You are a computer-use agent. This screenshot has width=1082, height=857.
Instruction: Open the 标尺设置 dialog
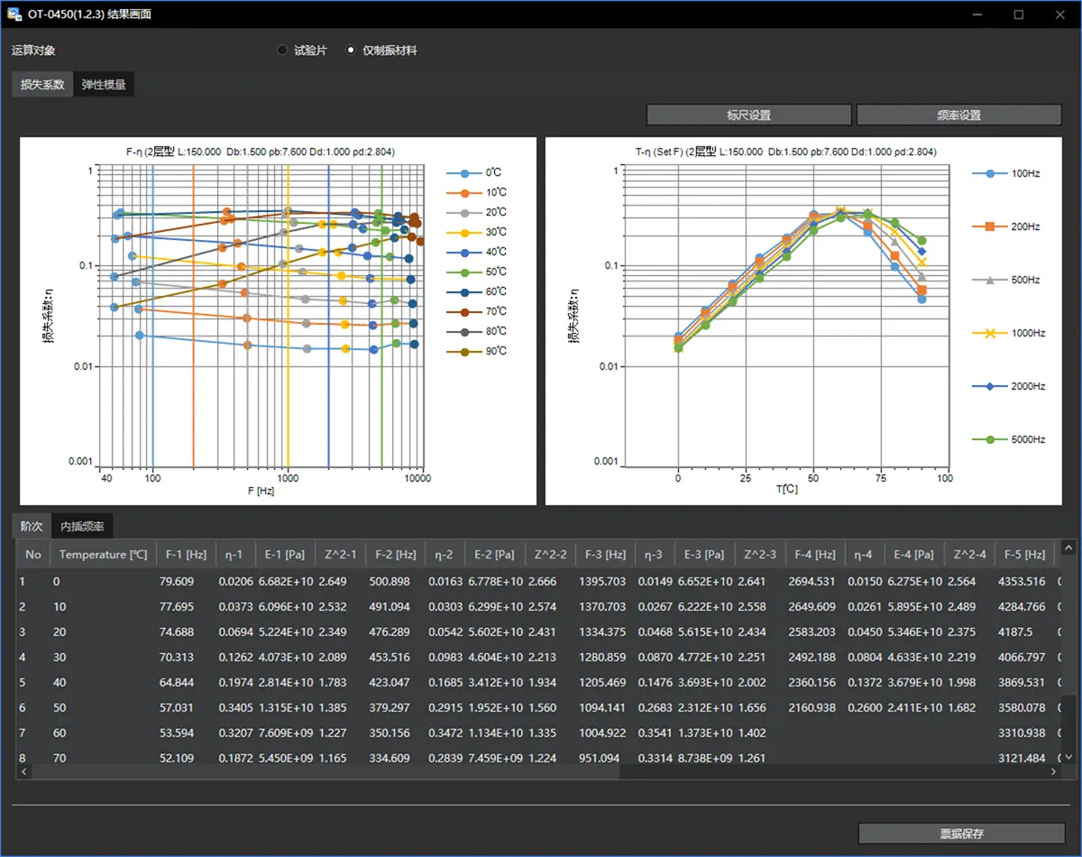pyautogui.click(x=749, y=115)
